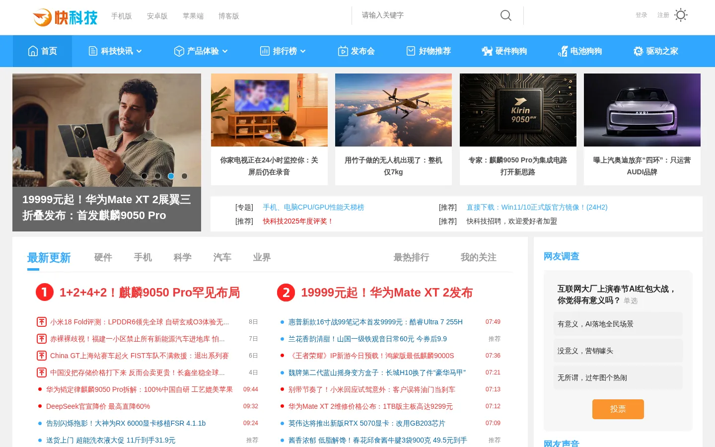715x447 pixels.
Task: Open 华为Mate XT 2维修价格公布 article
Action: [x=370, y=406]
